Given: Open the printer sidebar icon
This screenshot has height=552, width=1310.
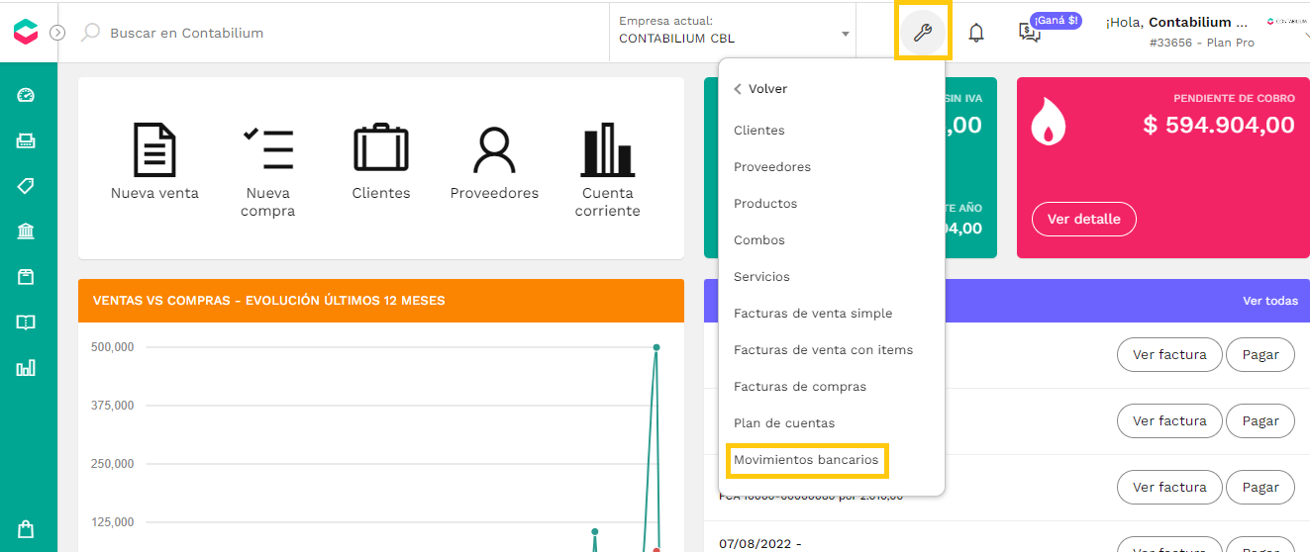Looking at the screenshot, I should [26, 140].
